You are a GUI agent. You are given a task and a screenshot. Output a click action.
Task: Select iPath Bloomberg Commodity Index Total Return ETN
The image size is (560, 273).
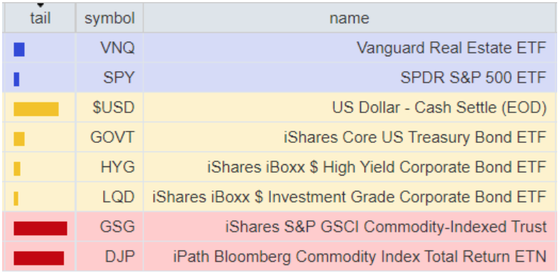click(360, 257)
